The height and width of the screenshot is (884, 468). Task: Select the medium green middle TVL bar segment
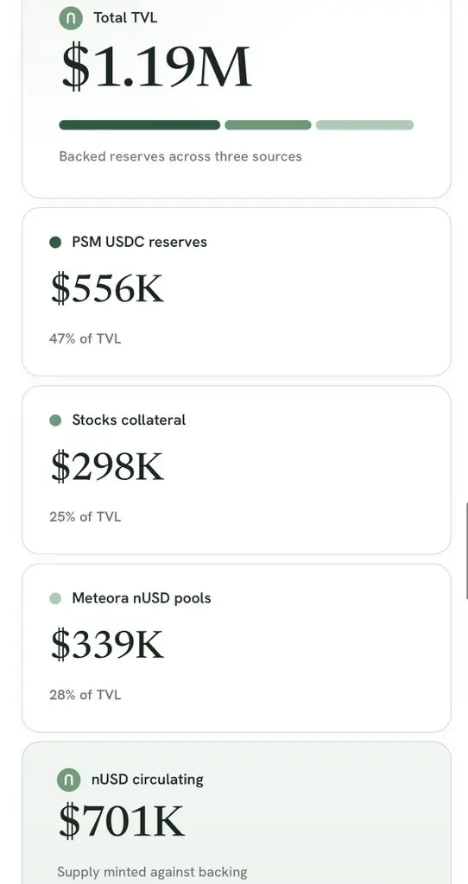pos(268,125)
